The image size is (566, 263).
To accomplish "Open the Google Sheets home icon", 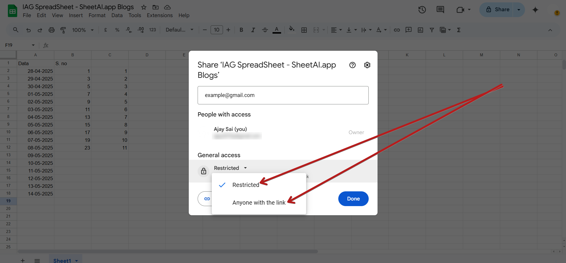I will coord(12,11).
